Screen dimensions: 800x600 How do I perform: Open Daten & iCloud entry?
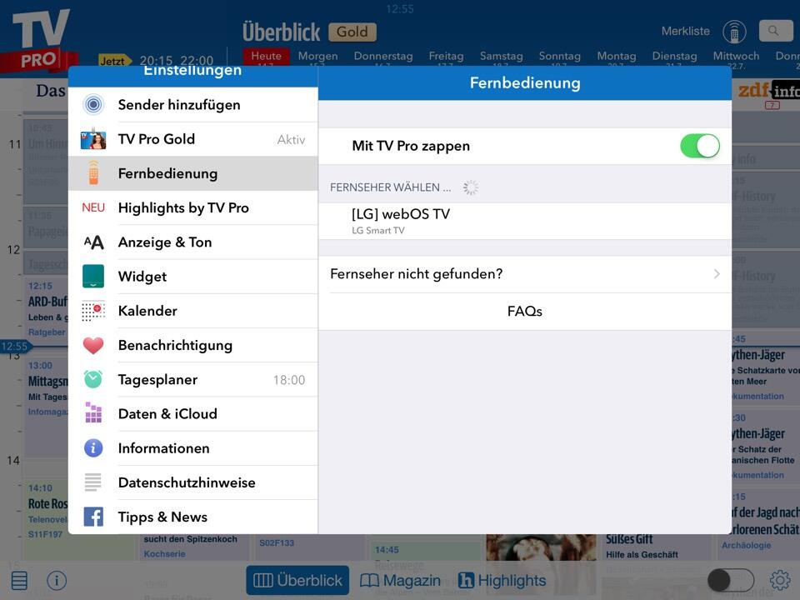point(192,413)
